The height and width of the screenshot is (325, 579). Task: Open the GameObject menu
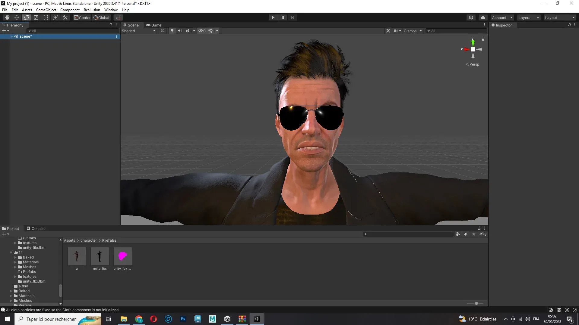point(46,10)
